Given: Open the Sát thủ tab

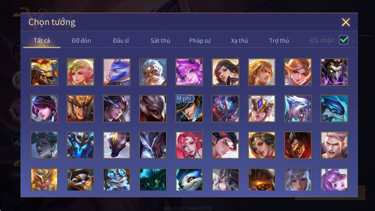Looking at the screenshot, I should 160,41.
